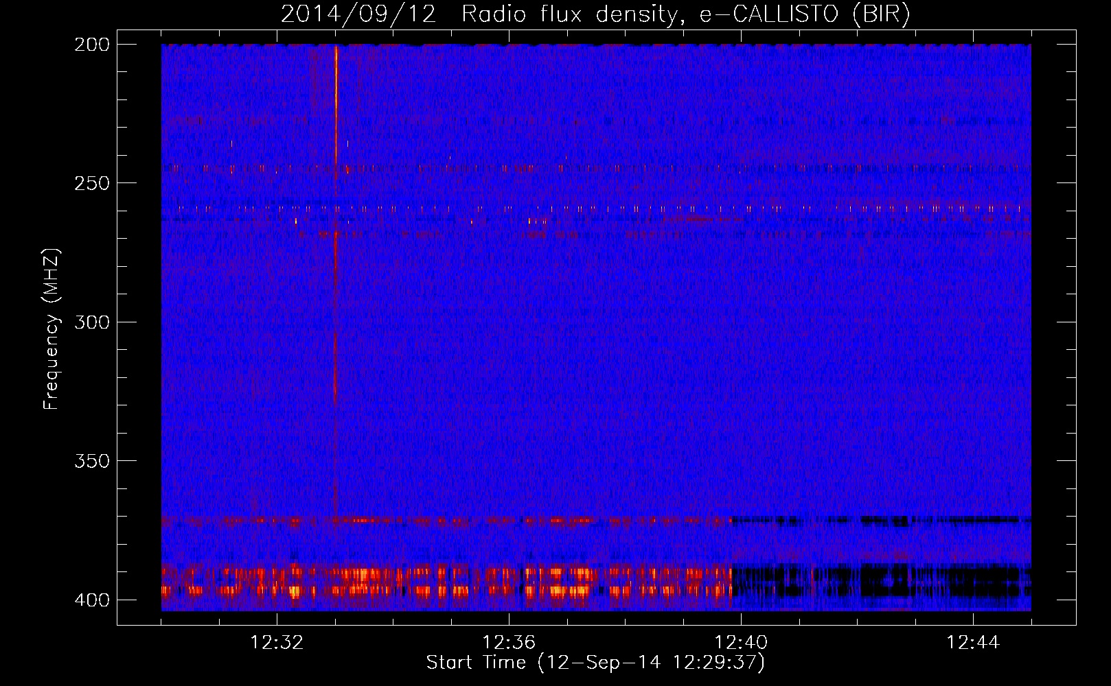Image resolution: width=1111 pixels, height=686 pixels.
Task: Click the 300 frequency tick label
Action: coord(92,322)
